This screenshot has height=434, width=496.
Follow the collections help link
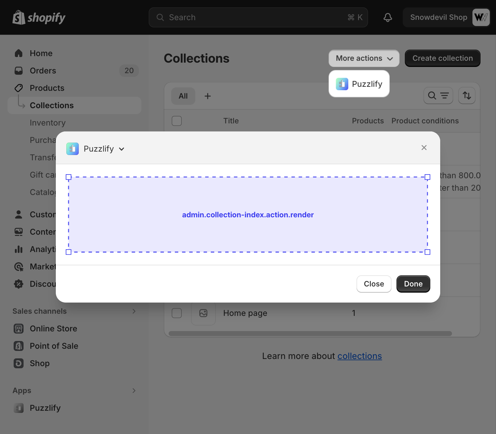tap(360, 356)
